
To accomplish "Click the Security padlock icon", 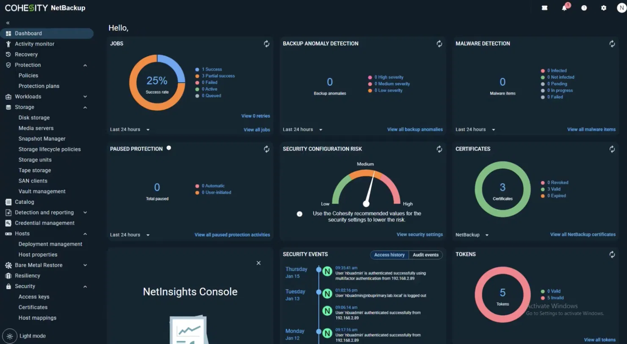I will tap(8, 286).
